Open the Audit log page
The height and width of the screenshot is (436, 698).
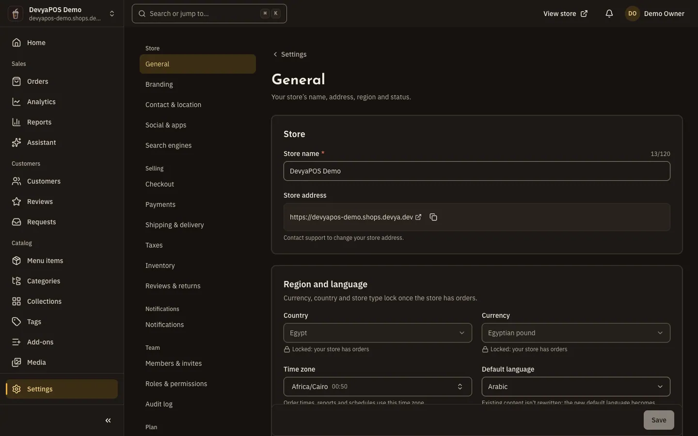click(x=198, y=404)
